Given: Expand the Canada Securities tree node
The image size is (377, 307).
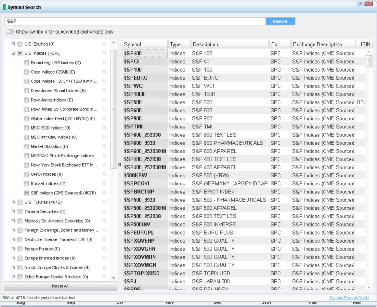Looking at the screenshot, I should (14, 211).
